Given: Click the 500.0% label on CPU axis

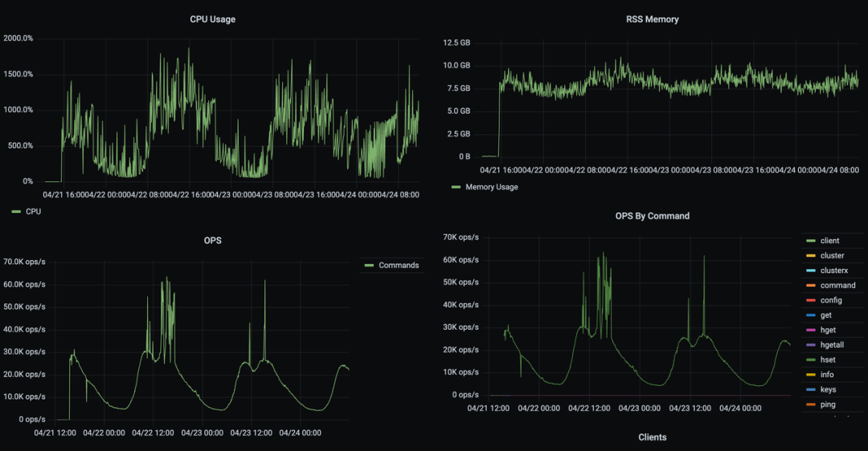Looking at the screenshot, I should tap(20, 146).
